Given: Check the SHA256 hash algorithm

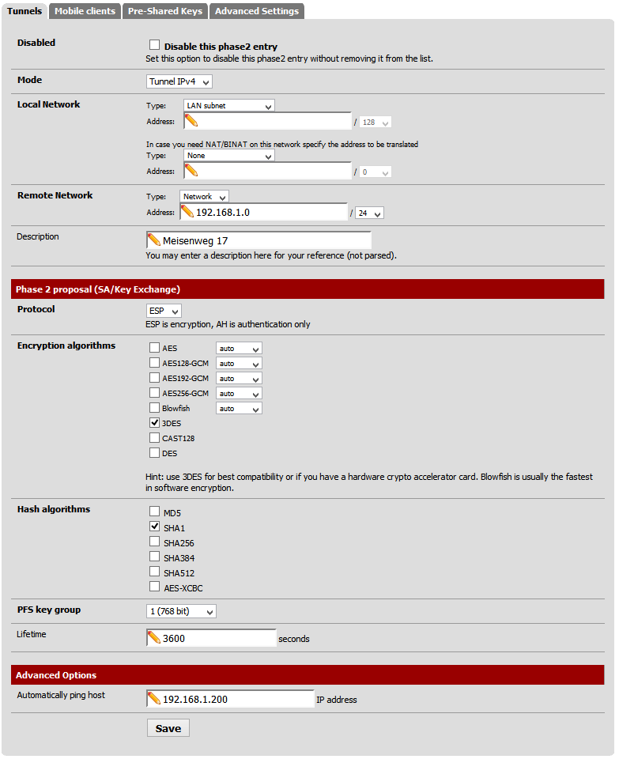Looking at the screenshot, I should click(x=155, y=542).
